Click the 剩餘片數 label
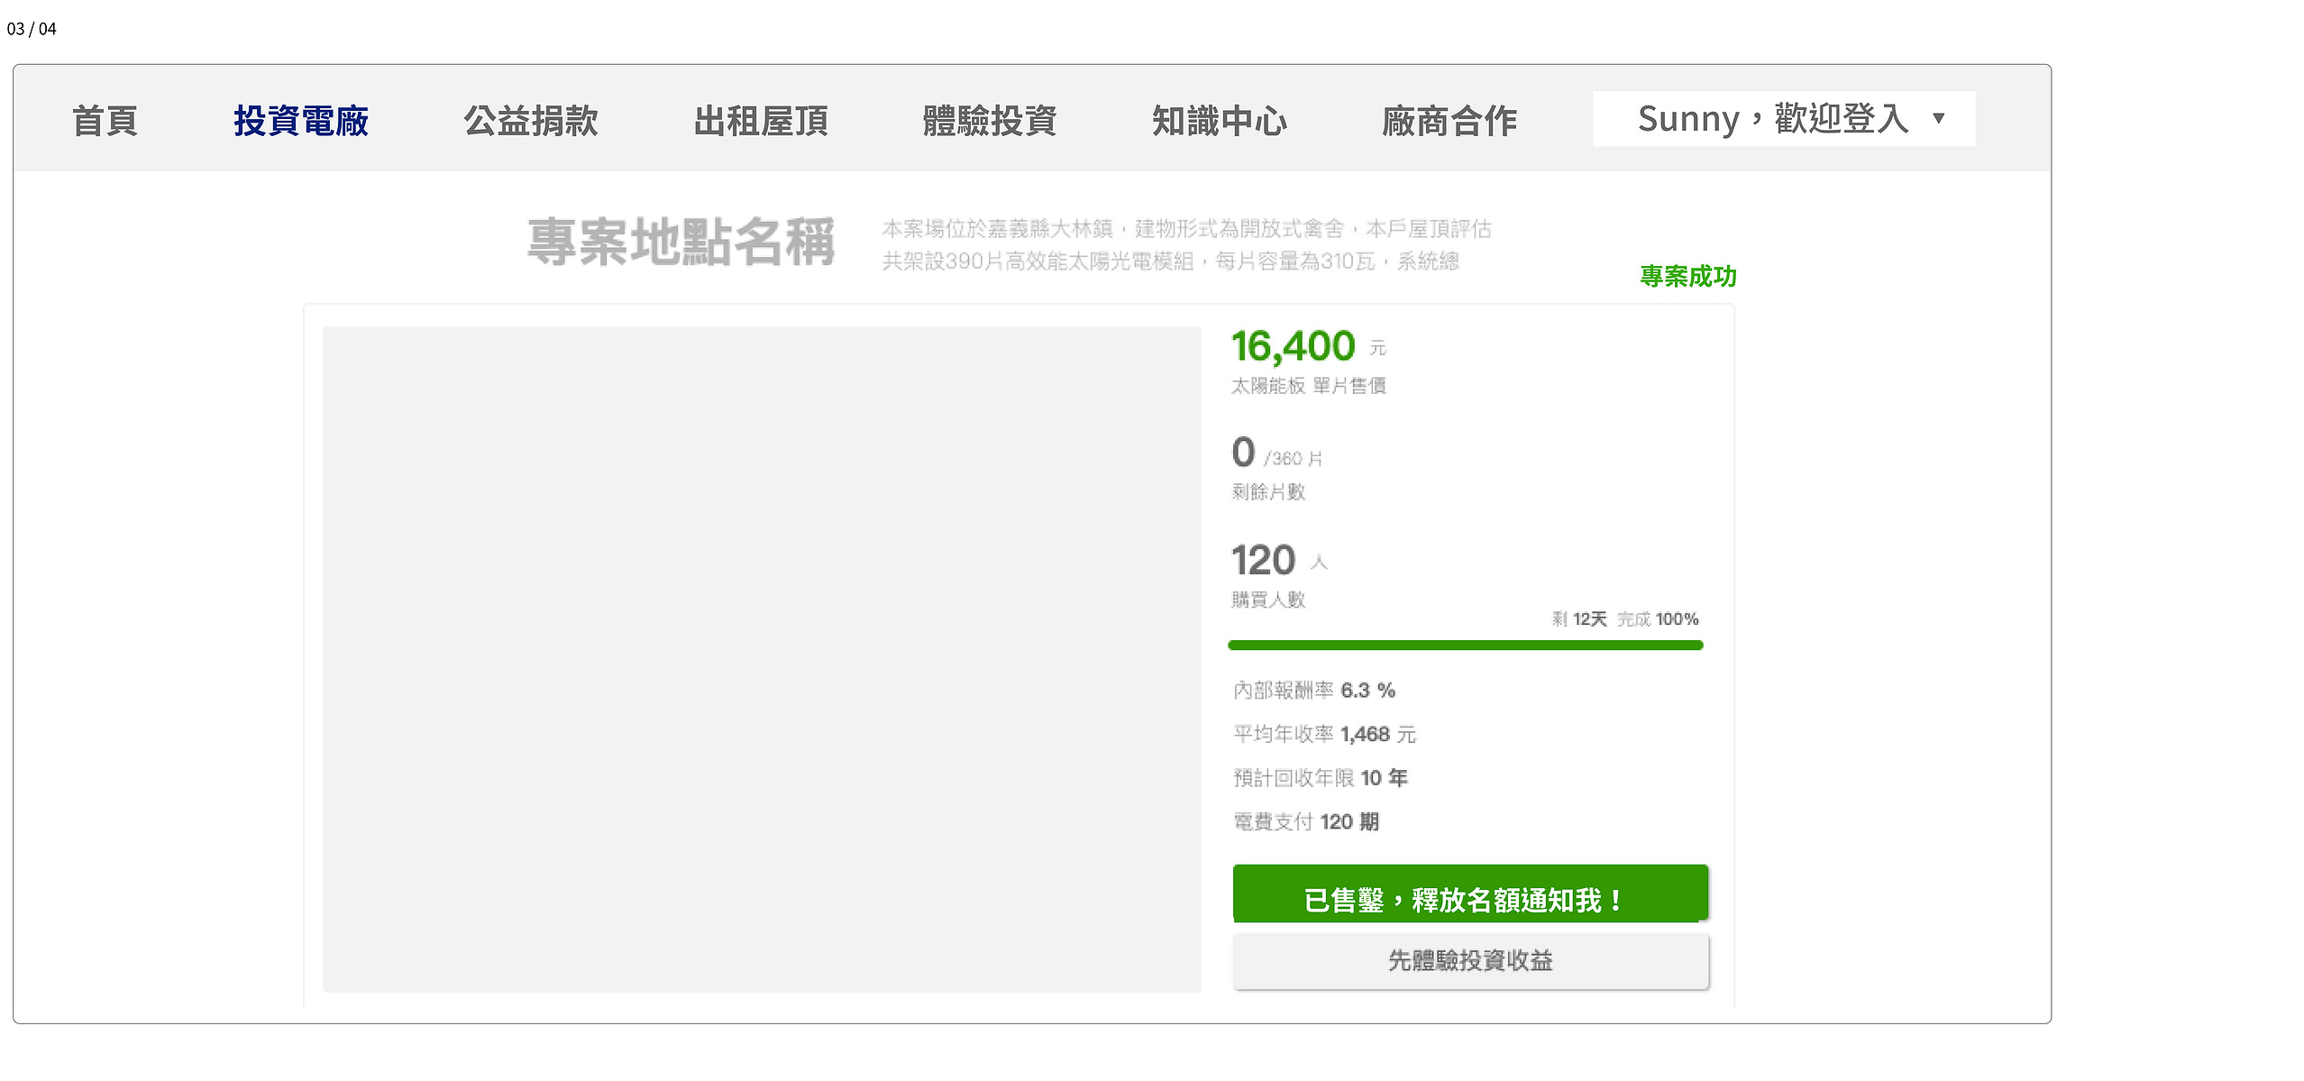 point(1268,492)
